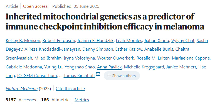This screenshot has width=217, height=106.
Task: Open author Alireza Khodadadi-Jamayran's details
Action: (52, 49)
